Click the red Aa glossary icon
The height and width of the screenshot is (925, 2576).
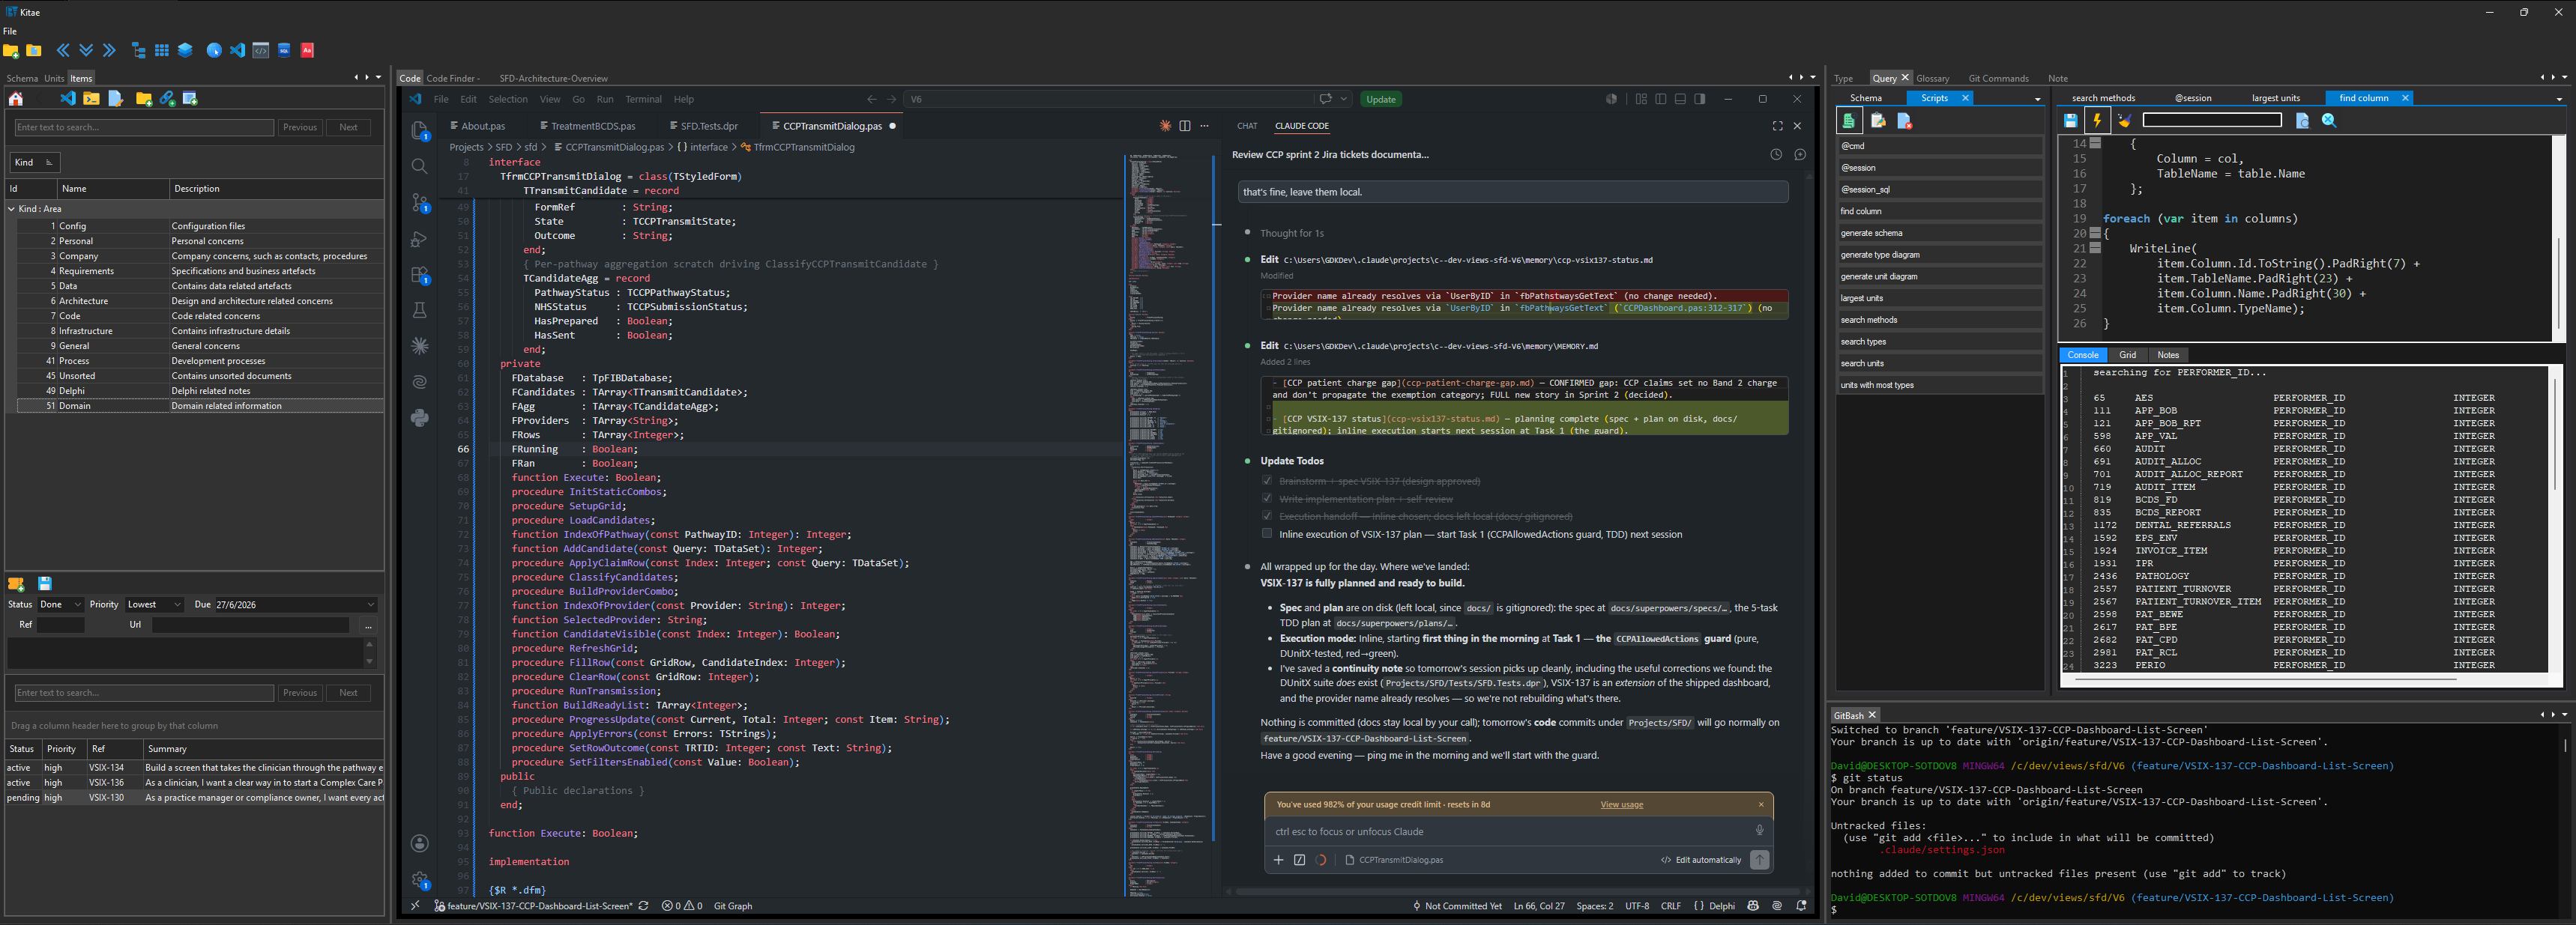pos(308,50)
